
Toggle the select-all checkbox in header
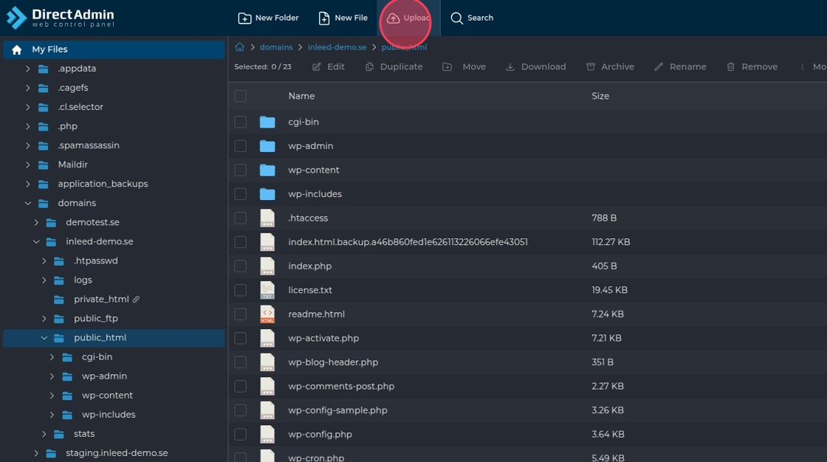click(x=240, y=96)
